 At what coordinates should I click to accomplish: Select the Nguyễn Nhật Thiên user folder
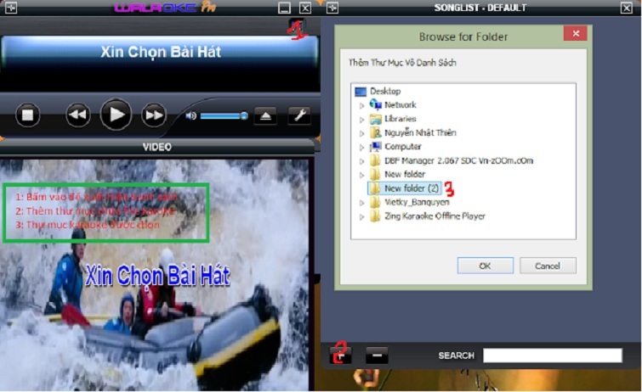[420, 133]
